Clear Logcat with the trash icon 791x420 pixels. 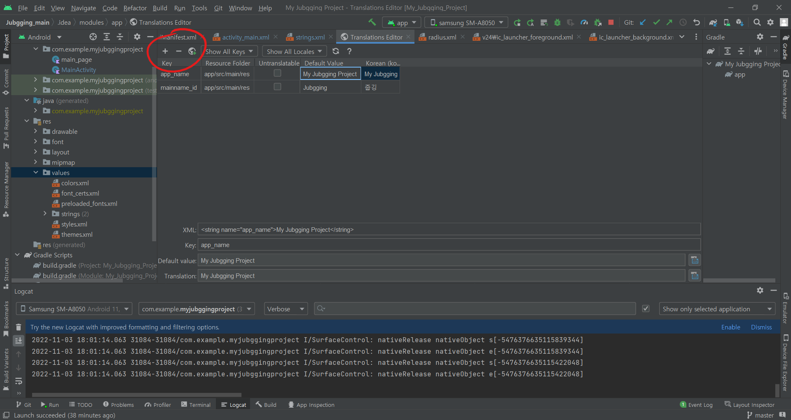coord(19,327)
